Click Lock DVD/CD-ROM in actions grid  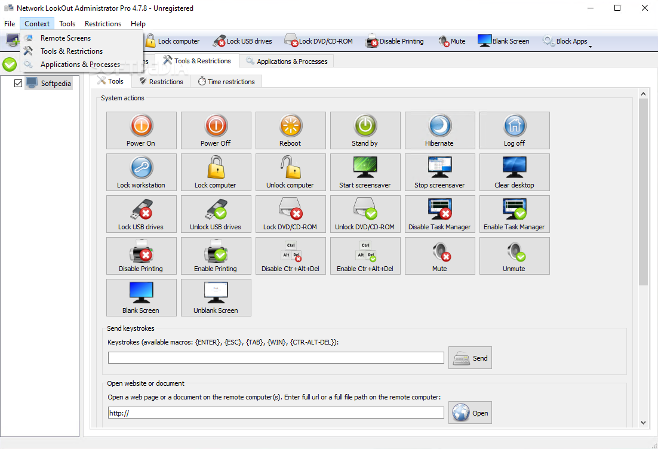click(290, 214)
